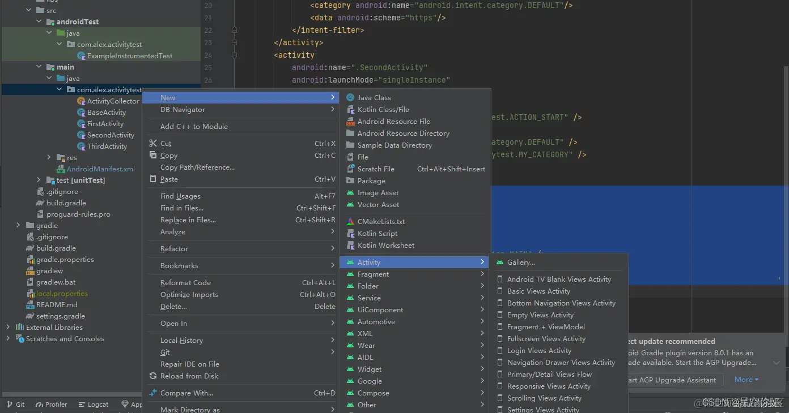The width and height of the screenshot is (789, 413).
Task: Expand the res folder
Action: pyautogui.click(x=49, y=158)
